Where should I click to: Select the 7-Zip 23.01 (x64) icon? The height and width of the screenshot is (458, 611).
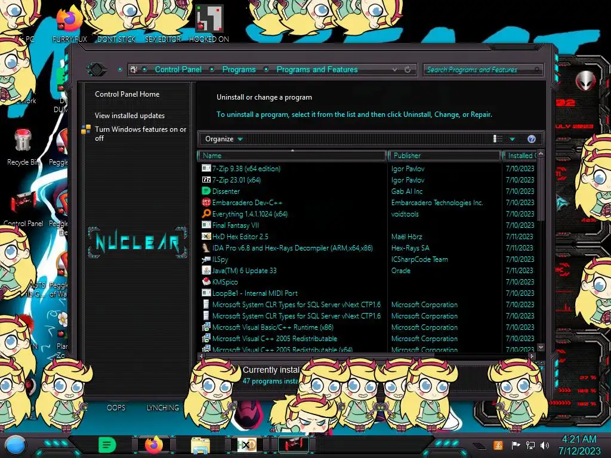pyautogui.click(x=206, y=180)
